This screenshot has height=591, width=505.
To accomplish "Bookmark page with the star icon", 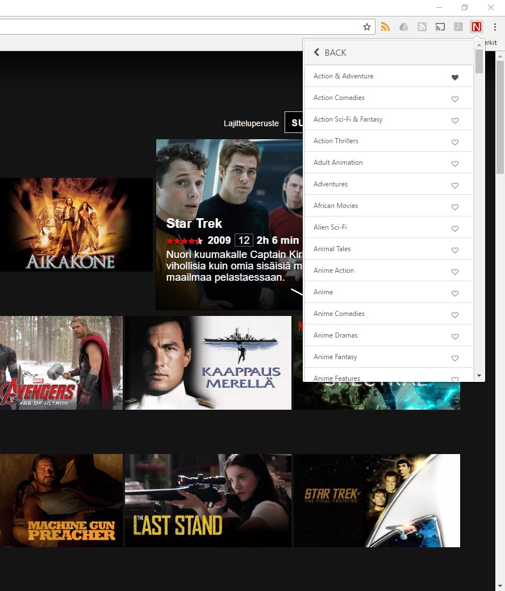I will pos(367,27).
